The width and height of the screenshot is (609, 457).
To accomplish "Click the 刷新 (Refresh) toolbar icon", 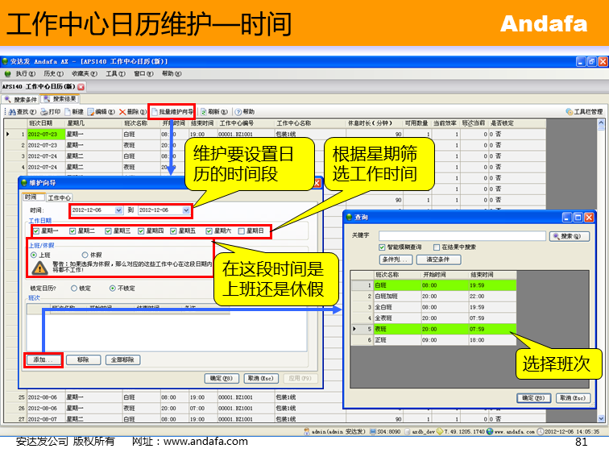I will pyautogui.click(x=211, y=112).
